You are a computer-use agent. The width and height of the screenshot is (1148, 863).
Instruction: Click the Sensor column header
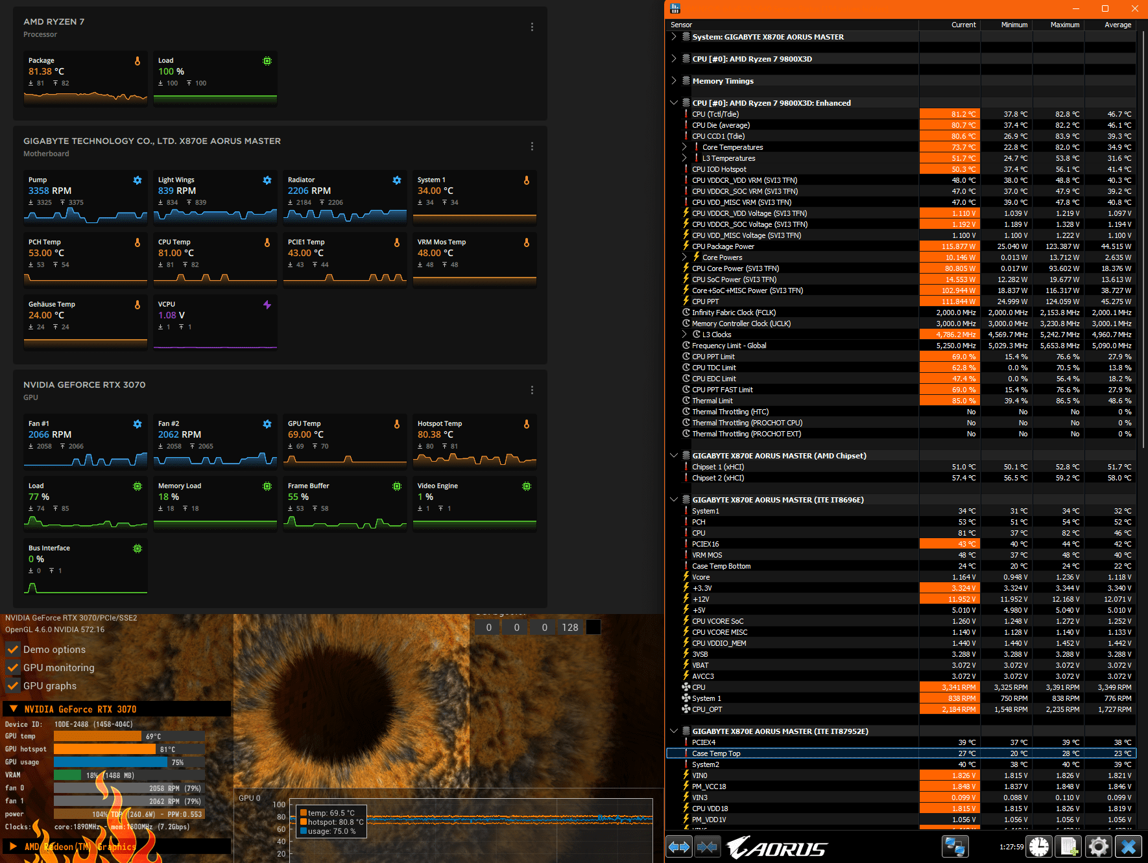792,25
